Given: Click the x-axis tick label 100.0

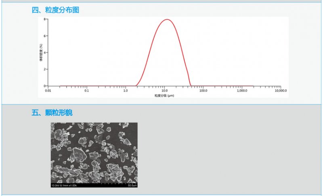Looking at the screenshot, I should [x=203, y=91].
